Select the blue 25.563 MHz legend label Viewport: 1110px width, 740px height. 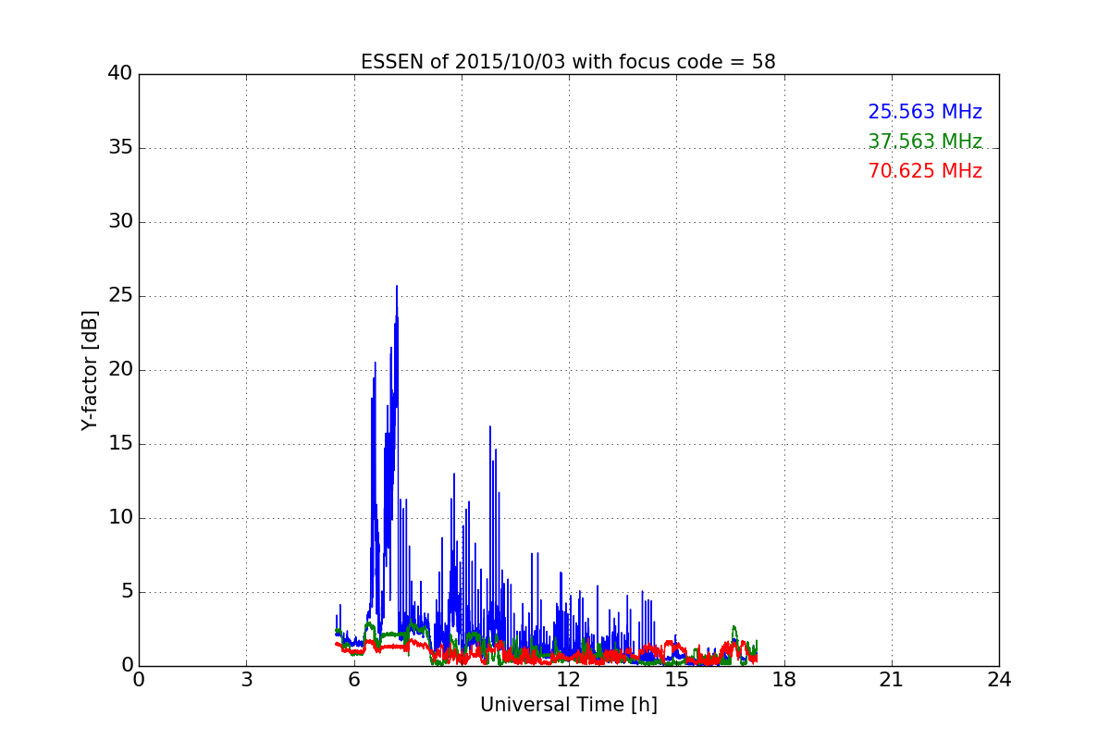pyautogui.click(x=925, y=112)
